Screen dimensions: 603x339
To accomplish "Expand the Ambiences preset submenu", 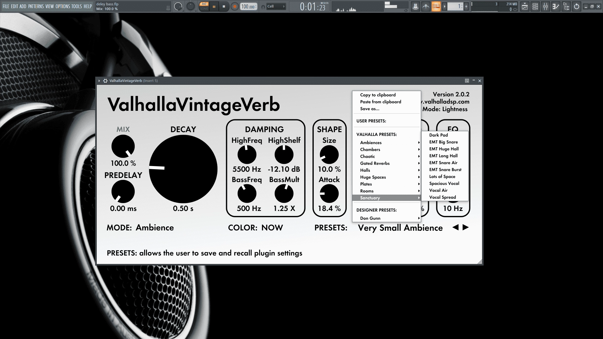I will click(386, 143).
